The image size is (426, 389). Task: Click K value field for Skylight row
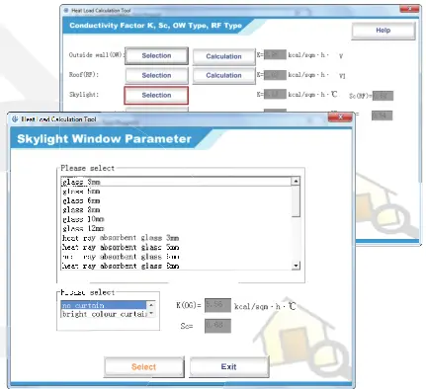[275, 95]
